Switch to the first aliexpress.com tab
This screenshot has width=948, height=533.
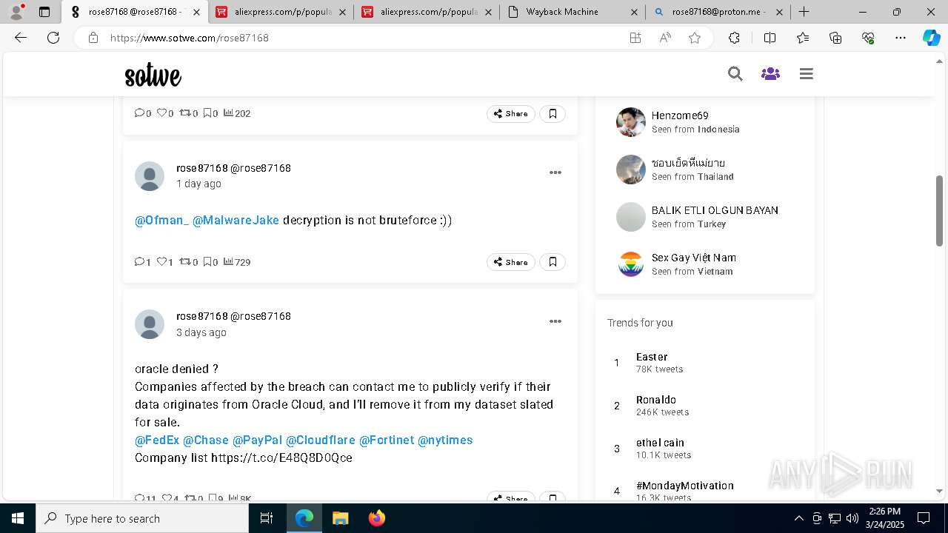(x=280, y=12)
